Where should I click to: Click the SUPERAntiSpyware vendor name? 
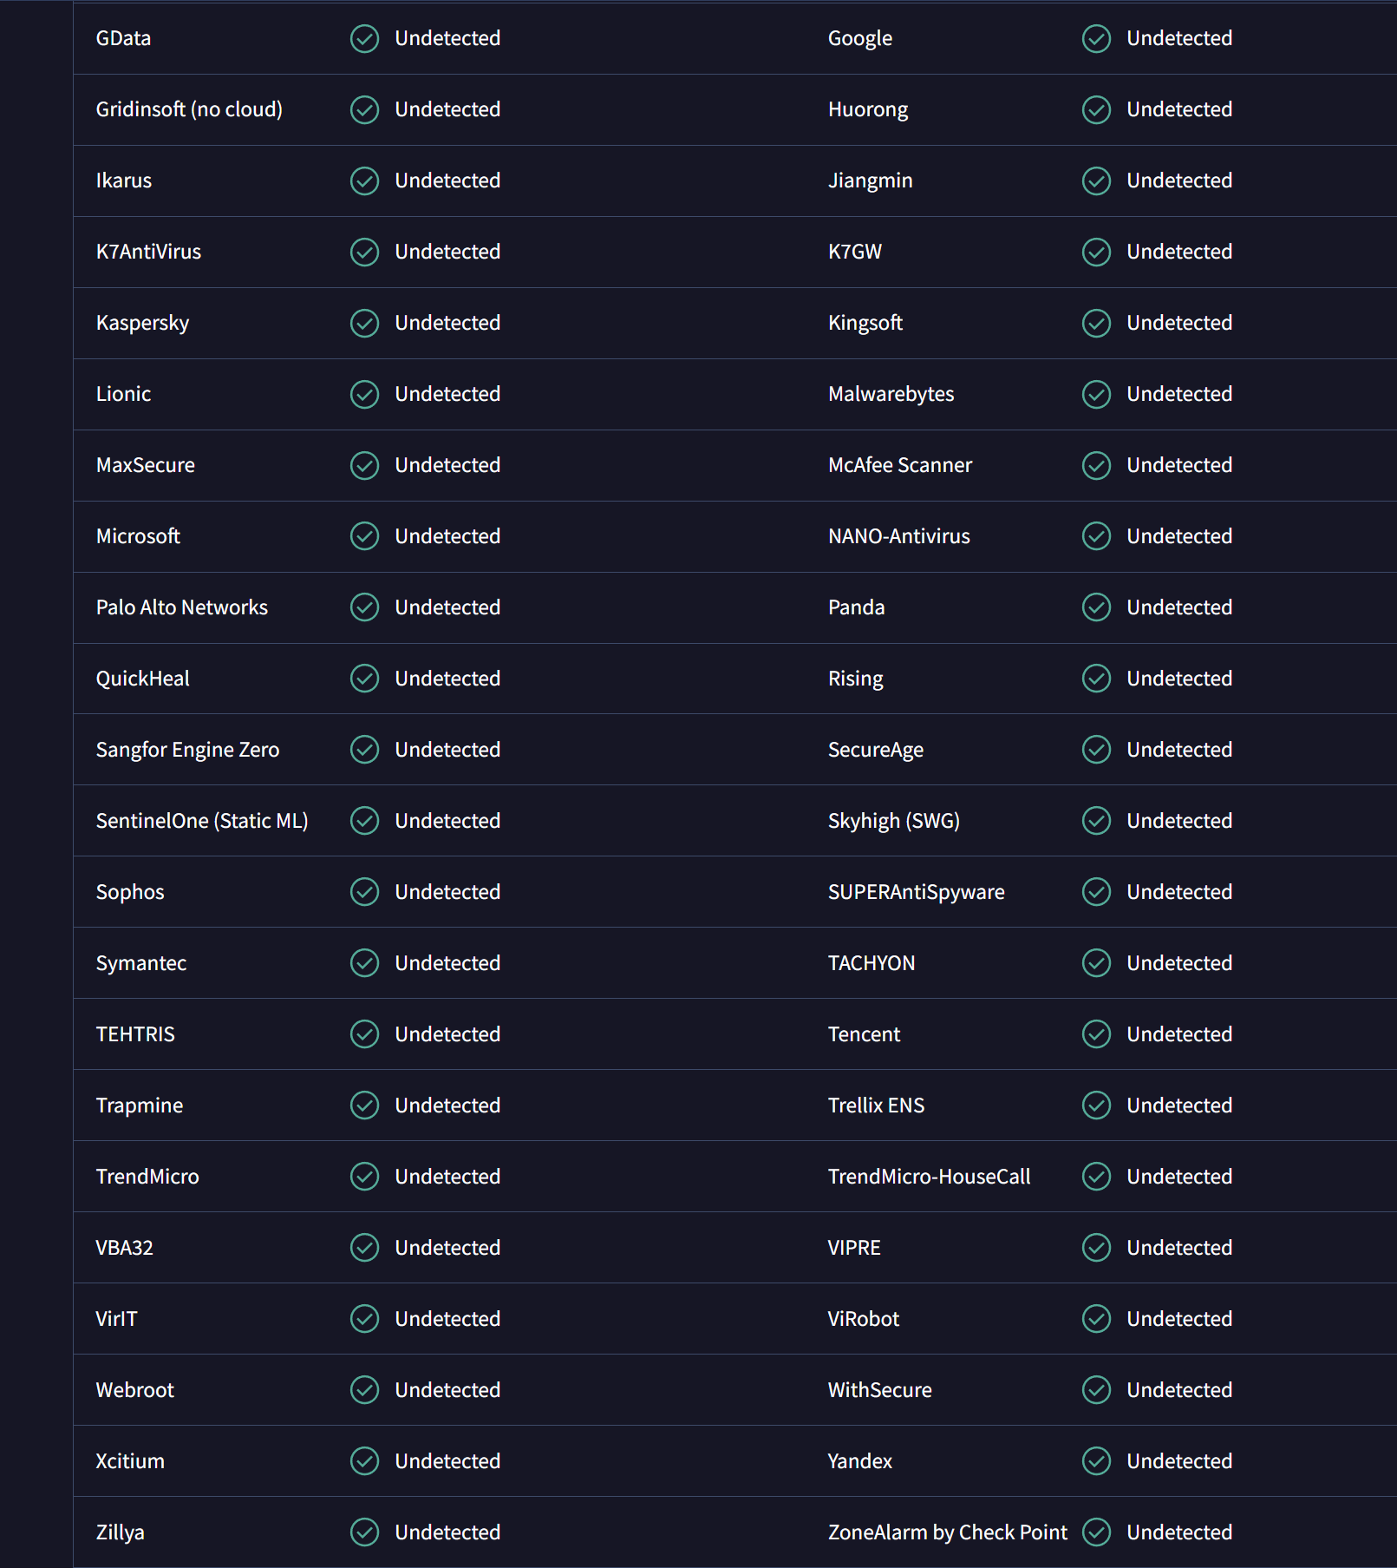(916, 892)
